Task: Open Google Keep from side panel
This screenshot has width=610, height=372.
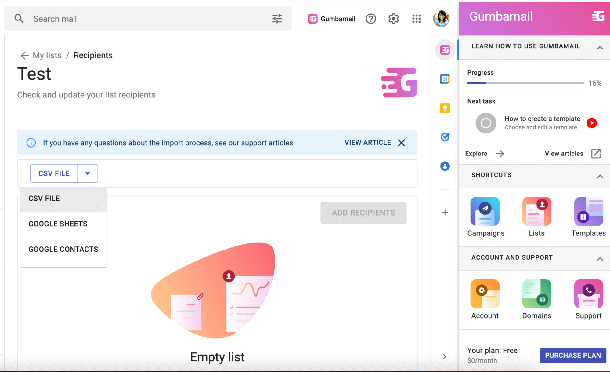Action: point(445,108)
